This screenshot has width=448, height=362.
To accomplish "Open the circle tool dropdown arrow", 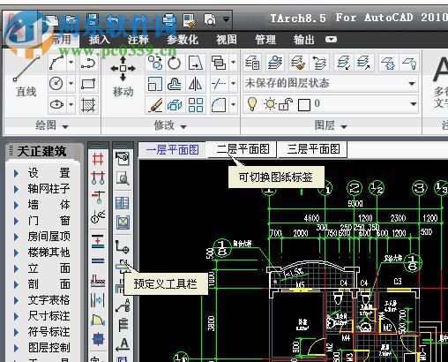I will click(x=71, y=83).
